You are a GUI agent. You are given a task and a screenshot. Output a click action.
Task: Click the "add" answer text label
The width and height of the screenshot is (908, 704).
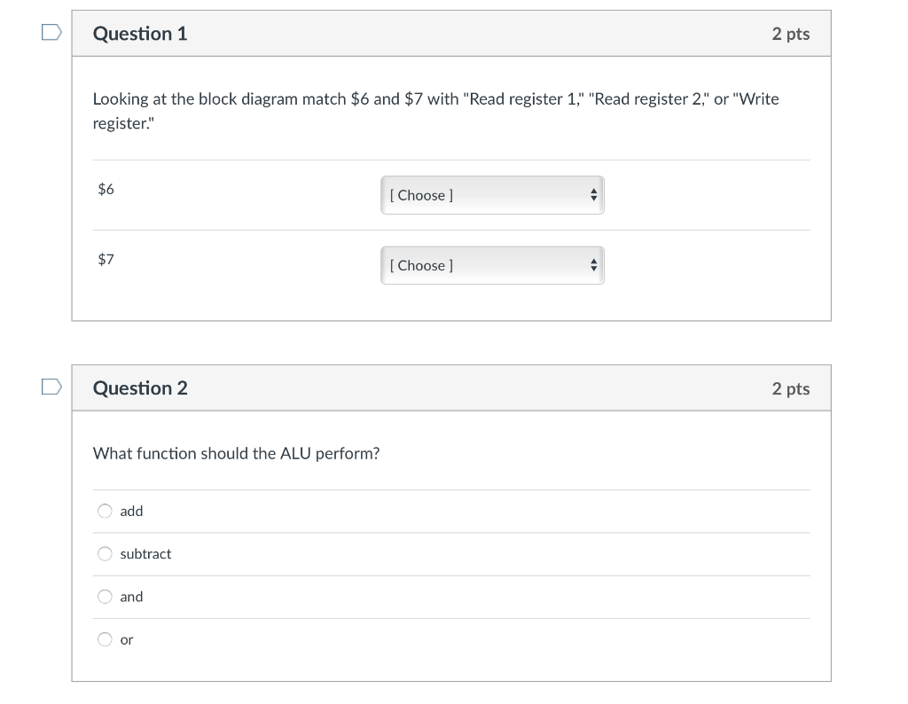131,511
